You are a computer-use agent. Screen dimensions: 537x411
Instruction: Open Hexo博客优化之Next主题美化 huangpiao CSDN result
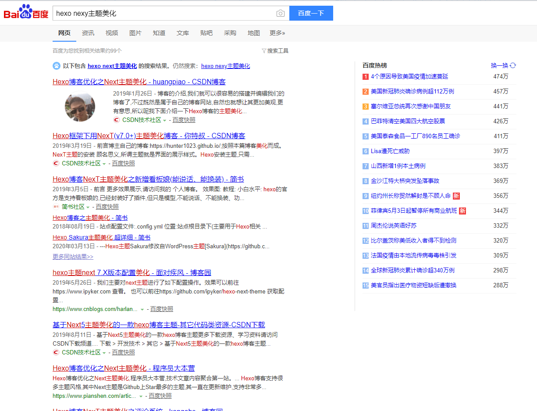(x=139, y=82)
